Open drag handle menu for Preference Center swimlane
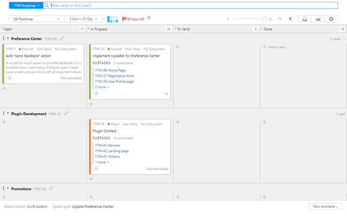Screen dimensions: 347x216 pos(3,39)
